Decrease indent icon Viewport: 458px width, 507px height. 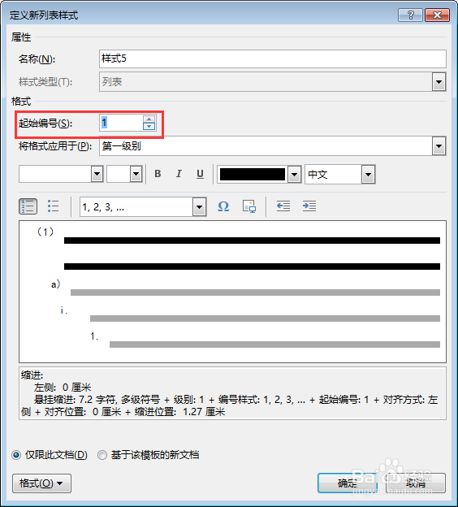283,206
